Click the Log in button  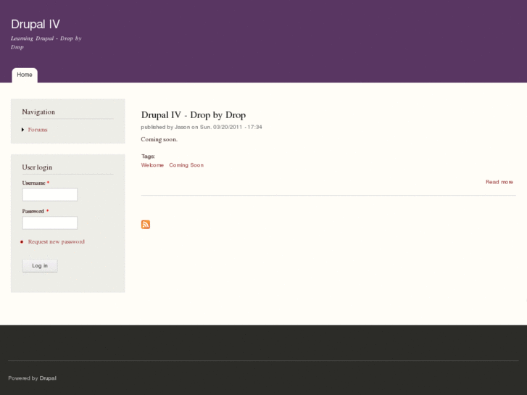(x=40, y=265)
